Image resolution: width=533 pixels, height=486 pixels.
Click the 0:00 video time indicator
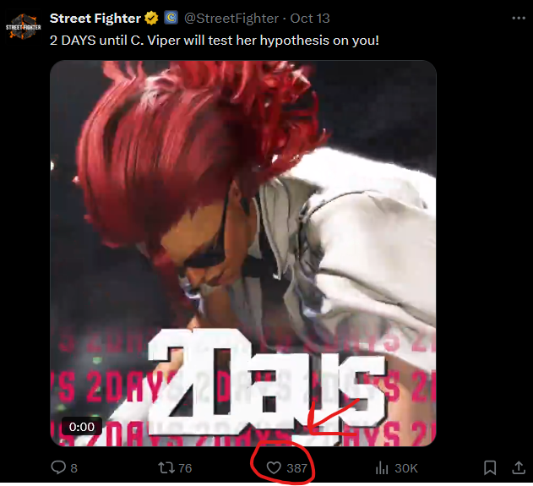coord(82,427)
